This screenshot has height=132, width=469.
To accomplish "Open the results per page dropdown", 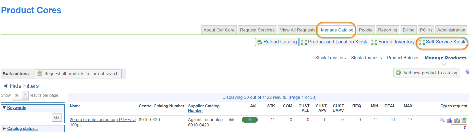I will (25, 95).
